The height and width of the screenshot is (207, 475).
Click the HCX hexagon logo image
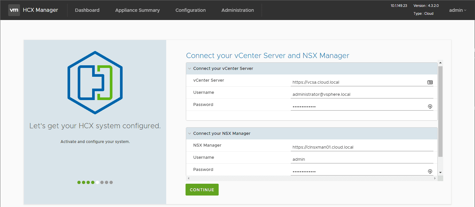(95, 83)
